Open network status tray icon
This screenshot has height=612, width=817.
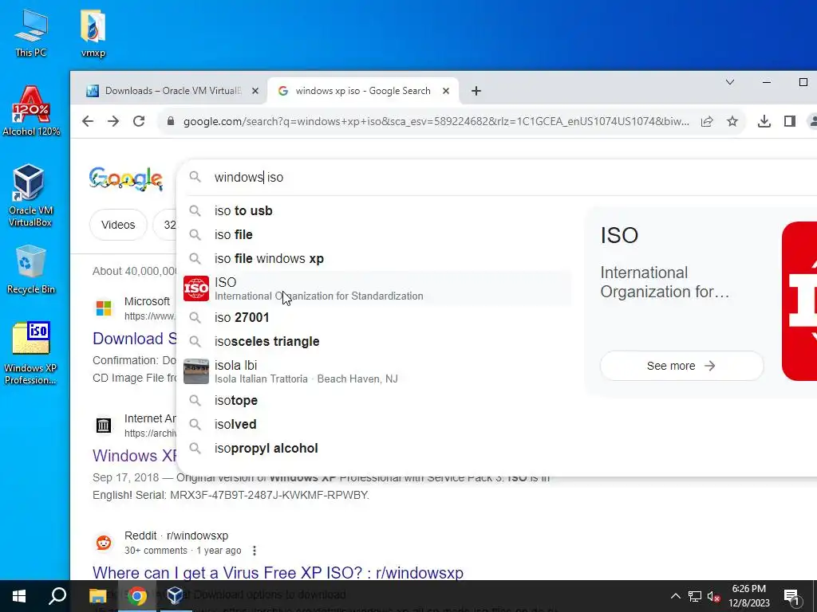coord(695,596)
